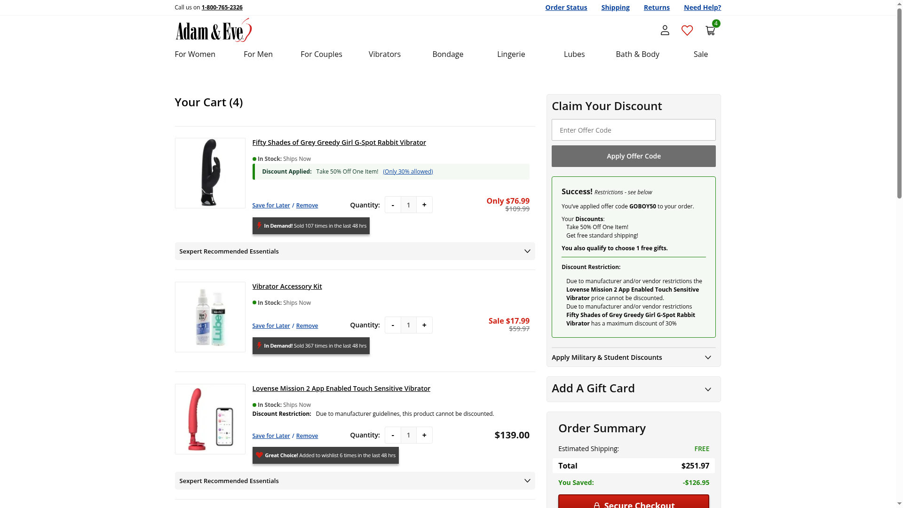Image resolution: width=903 pixels, height=508 pixels.
Task: Decrease Greedy Girl Rabbit quantity with minus
Action: [393, 205]
